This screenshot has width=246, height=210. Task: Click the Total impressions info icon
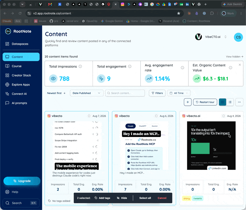pos(80,67)
